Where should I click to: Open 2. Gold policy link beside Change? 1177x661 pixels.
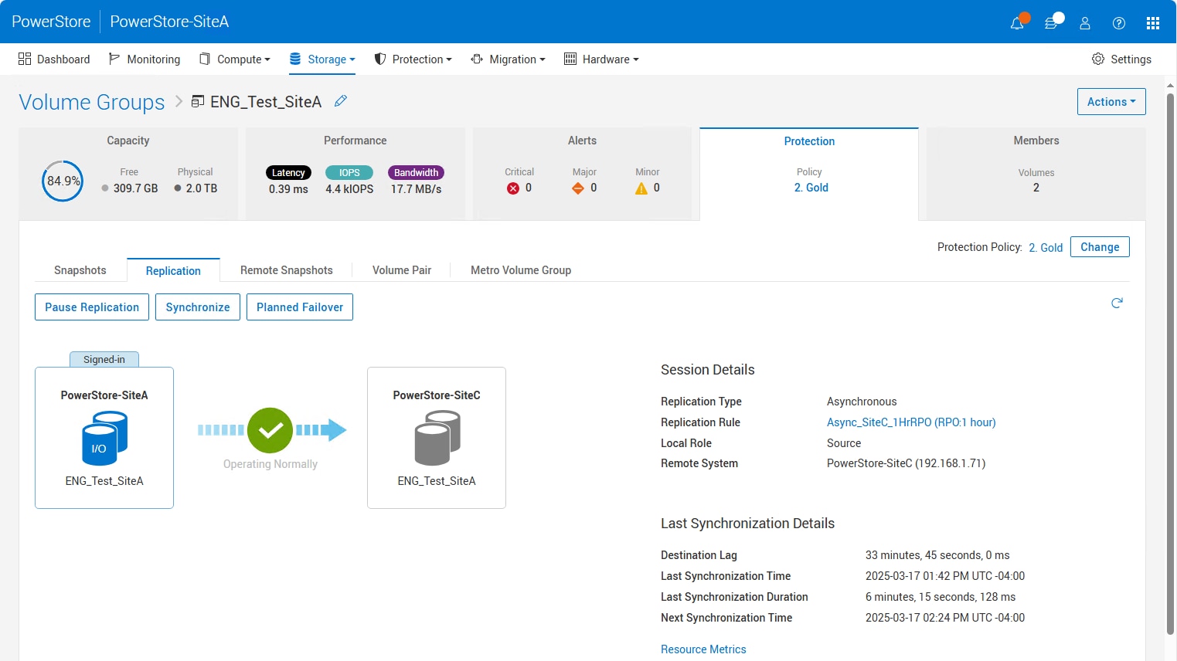click(x=1046, y=248)
